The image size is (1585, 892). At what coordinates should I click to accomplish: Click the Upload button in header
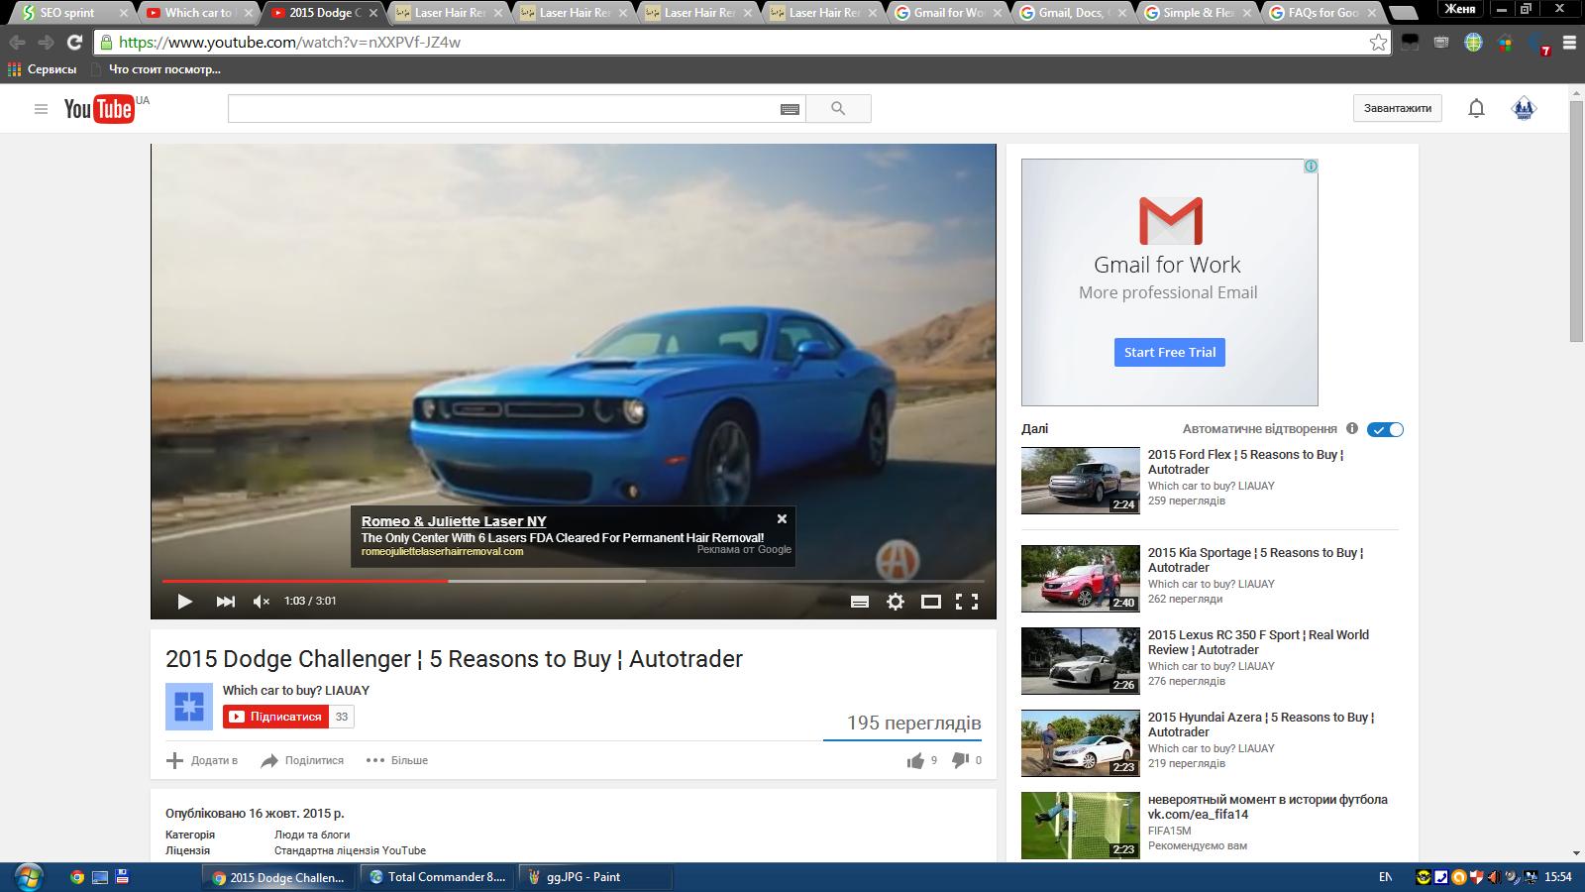1398,108
